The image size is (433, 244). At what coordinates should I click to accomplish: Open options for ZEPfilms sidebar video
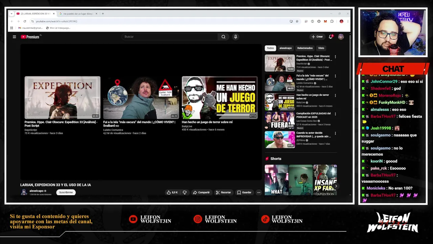335,133
